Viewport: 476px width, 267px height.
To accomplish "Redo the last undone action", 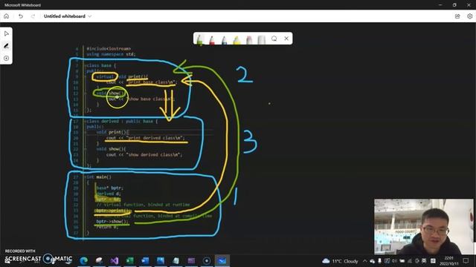I will point(33,16).
